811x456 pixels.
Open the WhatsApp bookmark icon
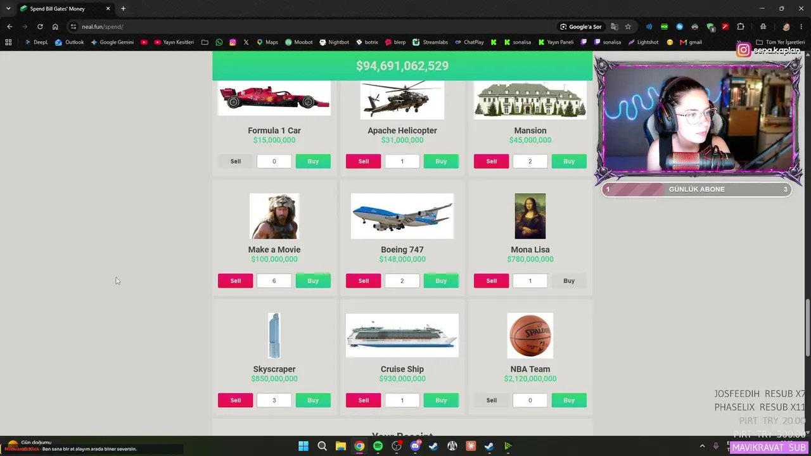(219, 42)
